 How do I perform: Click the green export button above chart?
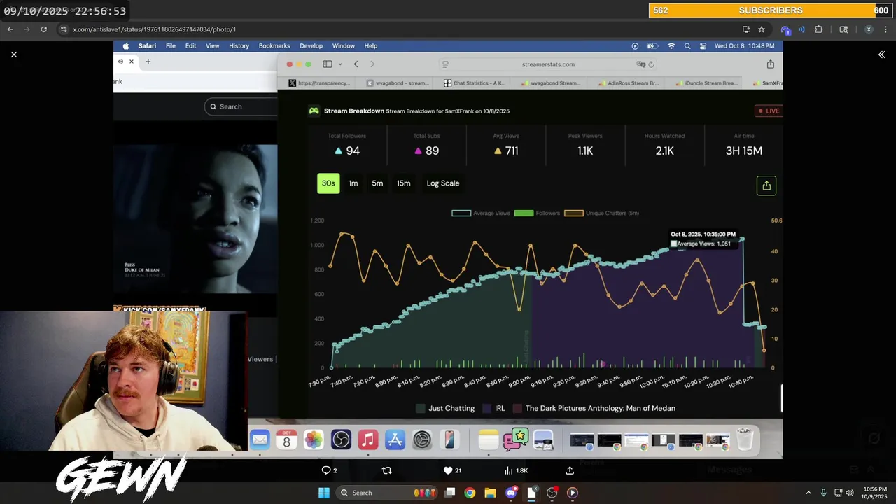pyautogui.click(x=766, y=185)
